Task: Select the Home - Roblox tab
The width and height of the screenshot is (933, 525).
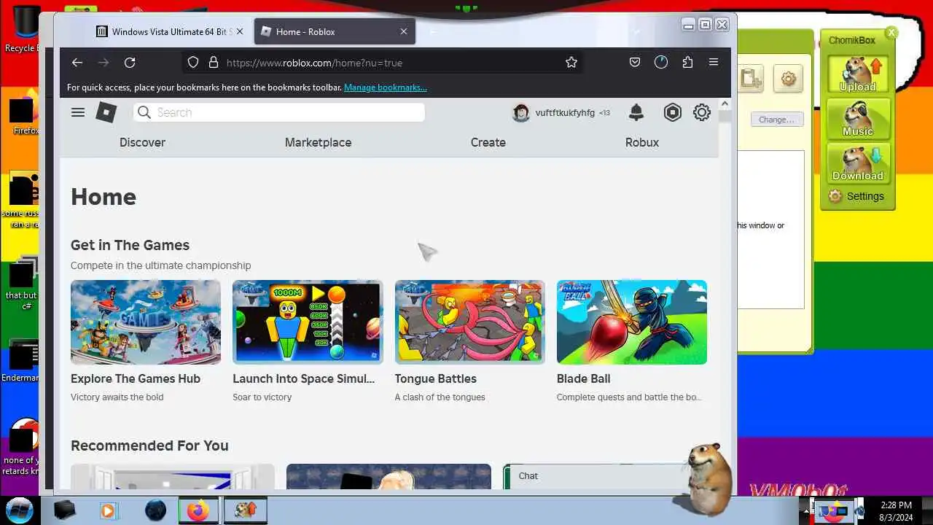Action: [335, 31]
